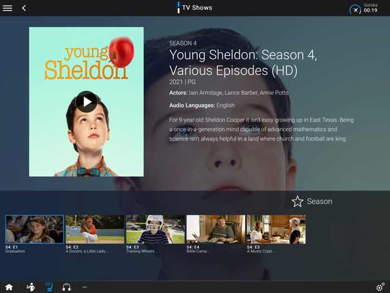Open the settings gear icon
Viewport: 390px width, 293px height.
(380, 287)
